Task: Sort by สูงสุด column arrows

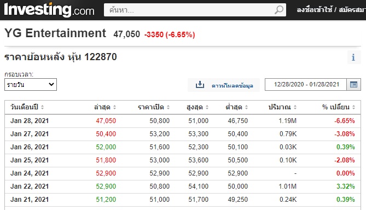Action: pyautogui.click(x=207, y=107)
